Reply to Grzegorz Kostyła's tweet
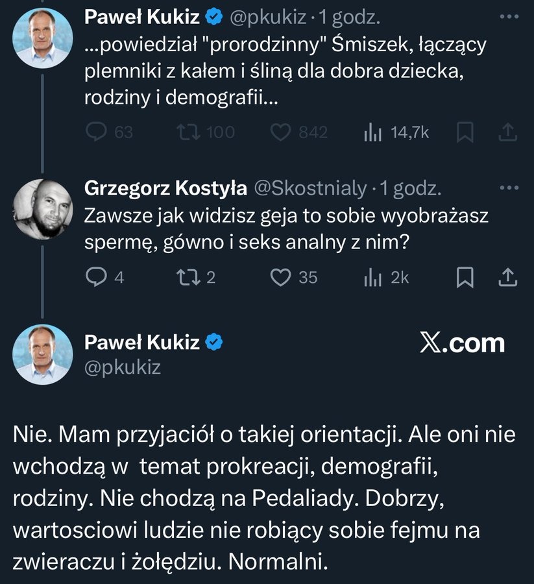Viewport: 534px width, 584px height. click(95, 277)
